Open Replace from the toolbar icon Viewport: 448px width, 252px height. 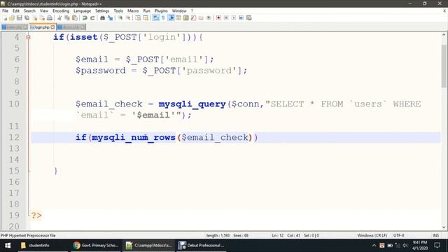click(110, 17)
